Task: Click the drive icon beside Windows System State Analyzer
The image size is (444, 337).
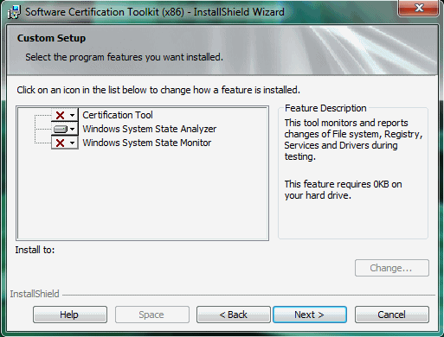Action: coord(61,129)
